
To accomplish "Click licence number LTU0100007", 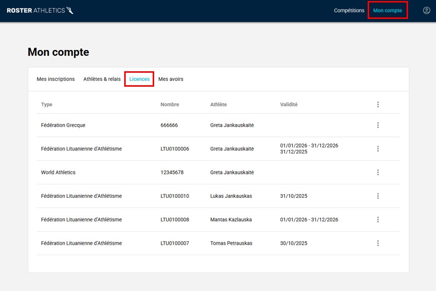I will 175,243.
